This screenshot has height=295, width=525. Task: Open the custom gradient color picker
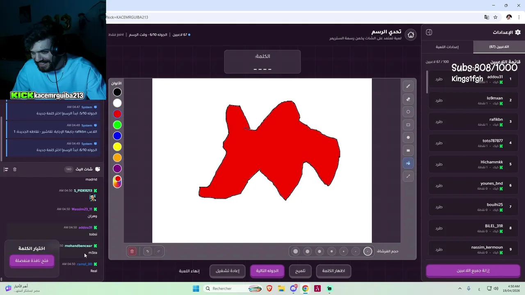[x=117, y=181]
